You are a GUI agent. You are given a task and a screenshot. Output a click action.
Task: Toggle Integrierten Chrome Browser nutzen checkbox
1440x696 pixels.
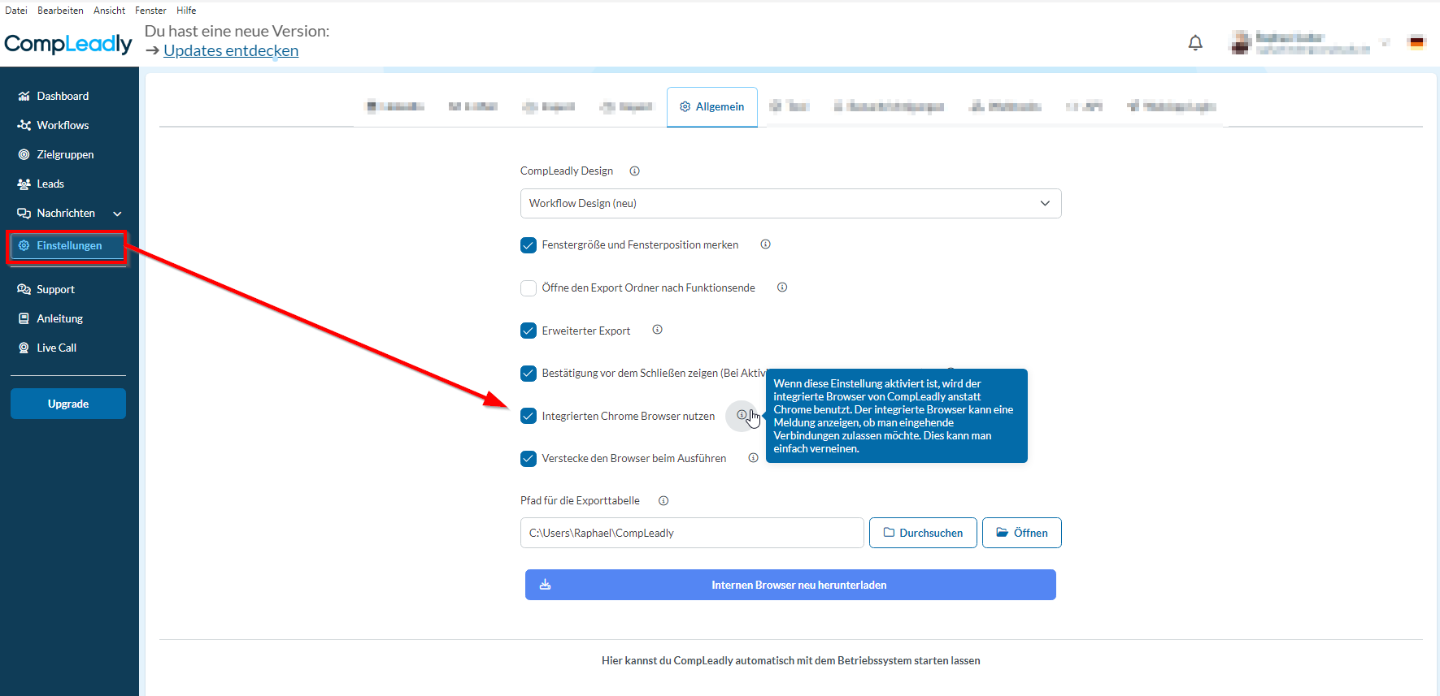point(529,416)
